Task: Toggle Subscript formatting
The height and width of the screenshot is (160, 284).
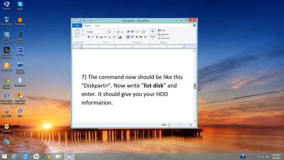Action: [106, 37]
